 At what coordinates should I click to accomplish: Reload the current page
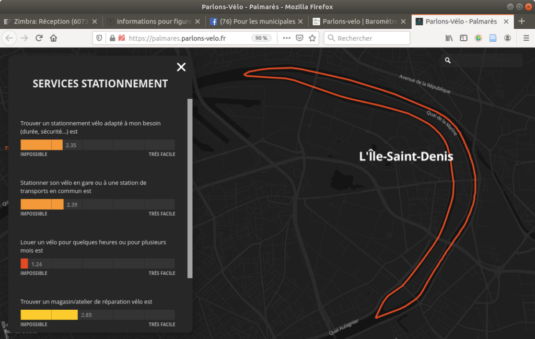click(x=39, y=38)
